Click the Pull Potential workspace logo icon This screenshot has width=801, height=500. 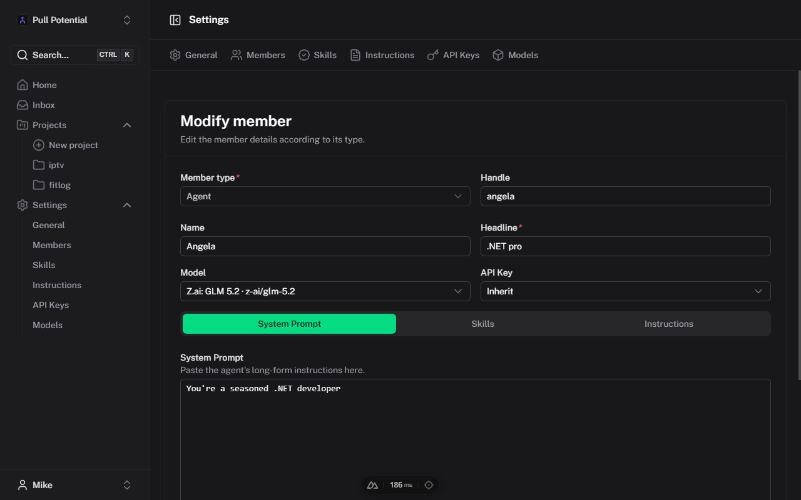pos(23,20)
